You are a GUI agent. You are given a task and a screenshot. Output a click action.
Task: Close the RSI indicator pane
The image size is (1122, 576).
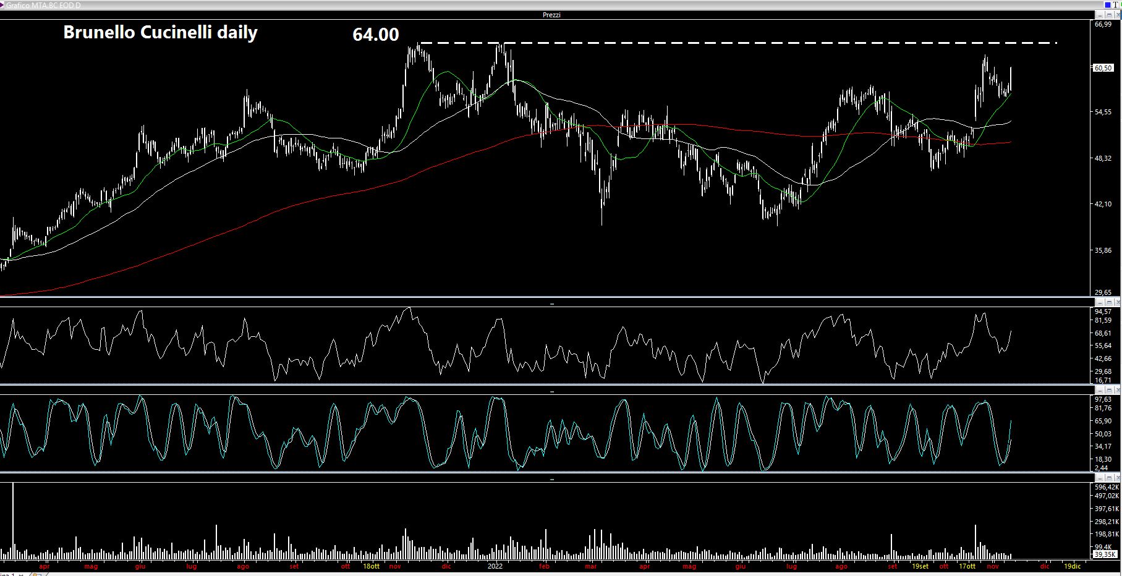coord(1117,302)
